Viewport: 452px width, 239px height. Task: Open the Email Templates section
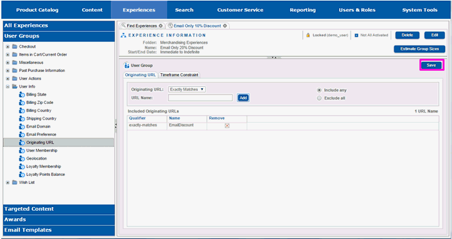click(59, 230)
